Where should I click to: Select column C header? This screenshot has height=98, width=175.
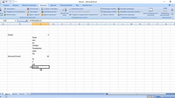coord(41,24)
